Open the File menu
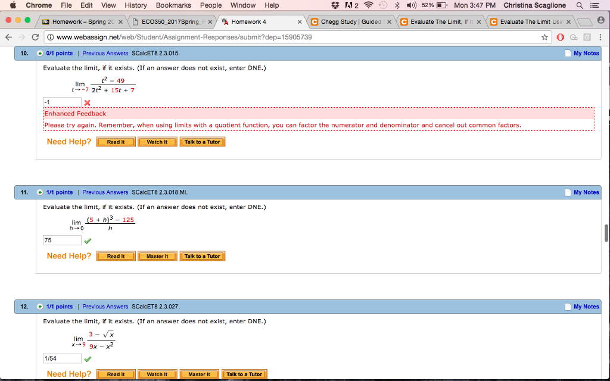610x381 pixels. click(66, 5)
